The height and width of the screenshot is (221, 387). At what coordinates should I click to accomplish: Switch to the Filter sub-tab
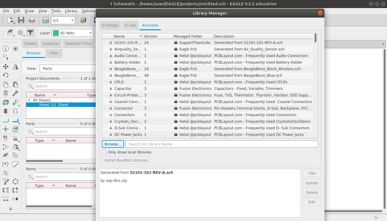54,53
